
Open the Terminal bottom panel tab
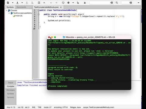point(11,97)
